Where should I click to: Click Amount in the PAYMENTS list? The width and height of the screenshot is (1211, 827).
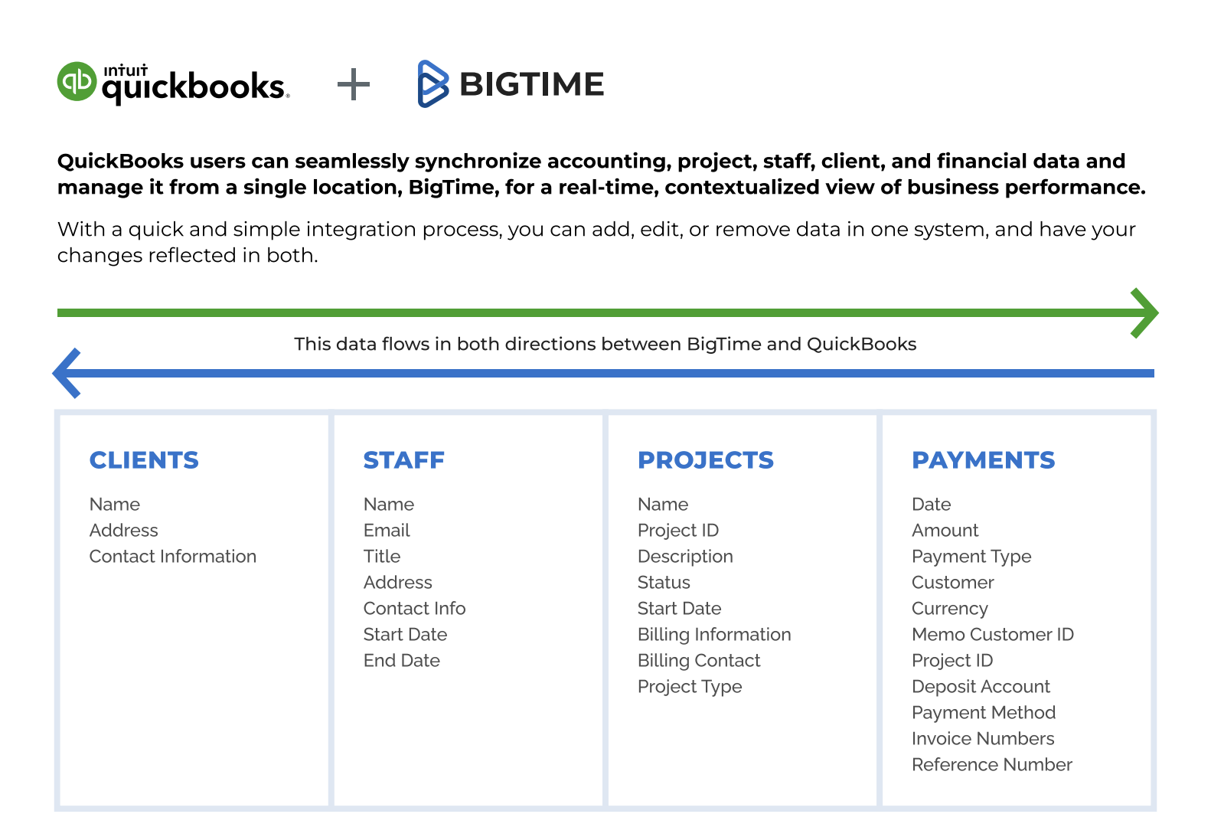click(945, 531)
